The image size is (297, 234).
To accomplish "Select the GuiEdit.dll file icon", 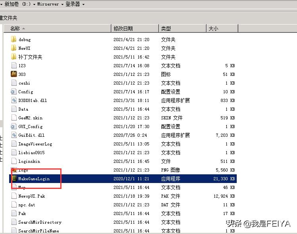I will pyautogui.click(x=14, y=135).
